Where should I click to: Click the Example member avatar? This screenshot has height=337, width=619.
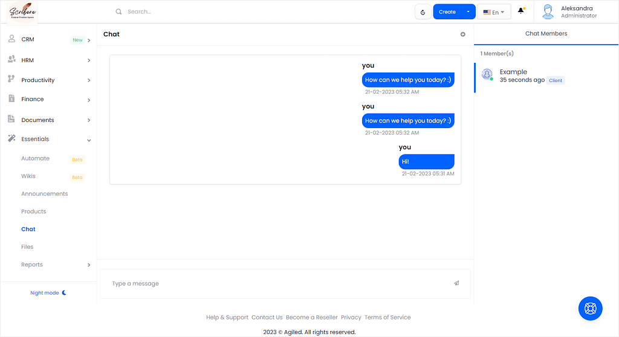click(487, 74)
